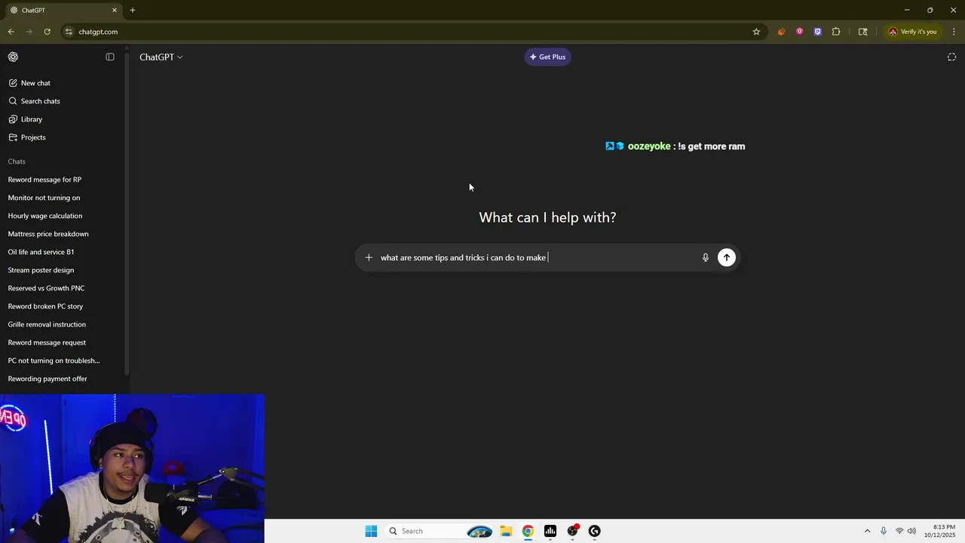Viewport: 965px width, 543px height.
Task: Click the purple shield extension icon
Action: [817, 32]
